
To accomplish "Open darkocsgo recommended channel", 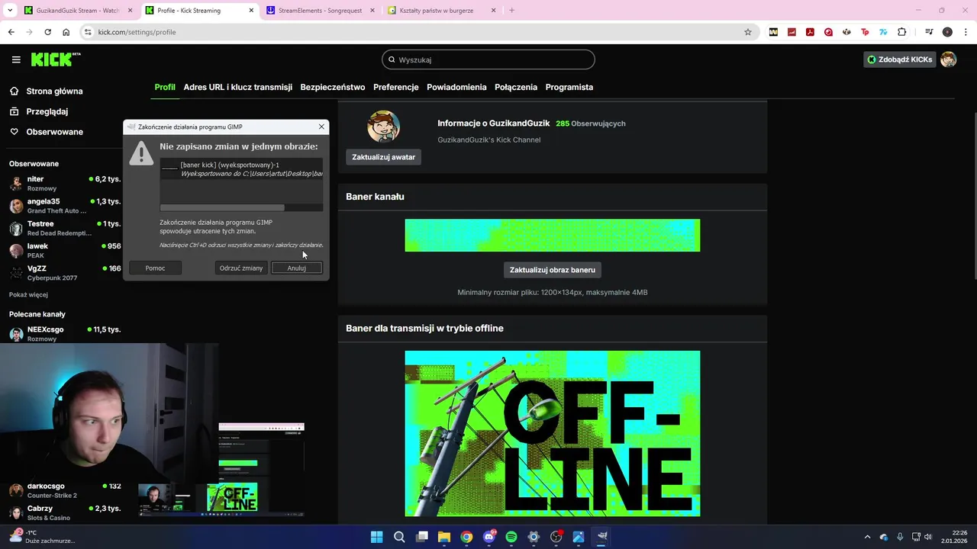I will [65, 490].
